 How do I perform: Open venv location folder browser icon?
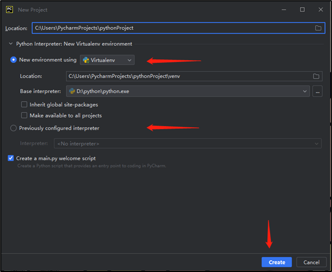click(x=316, y=77)
